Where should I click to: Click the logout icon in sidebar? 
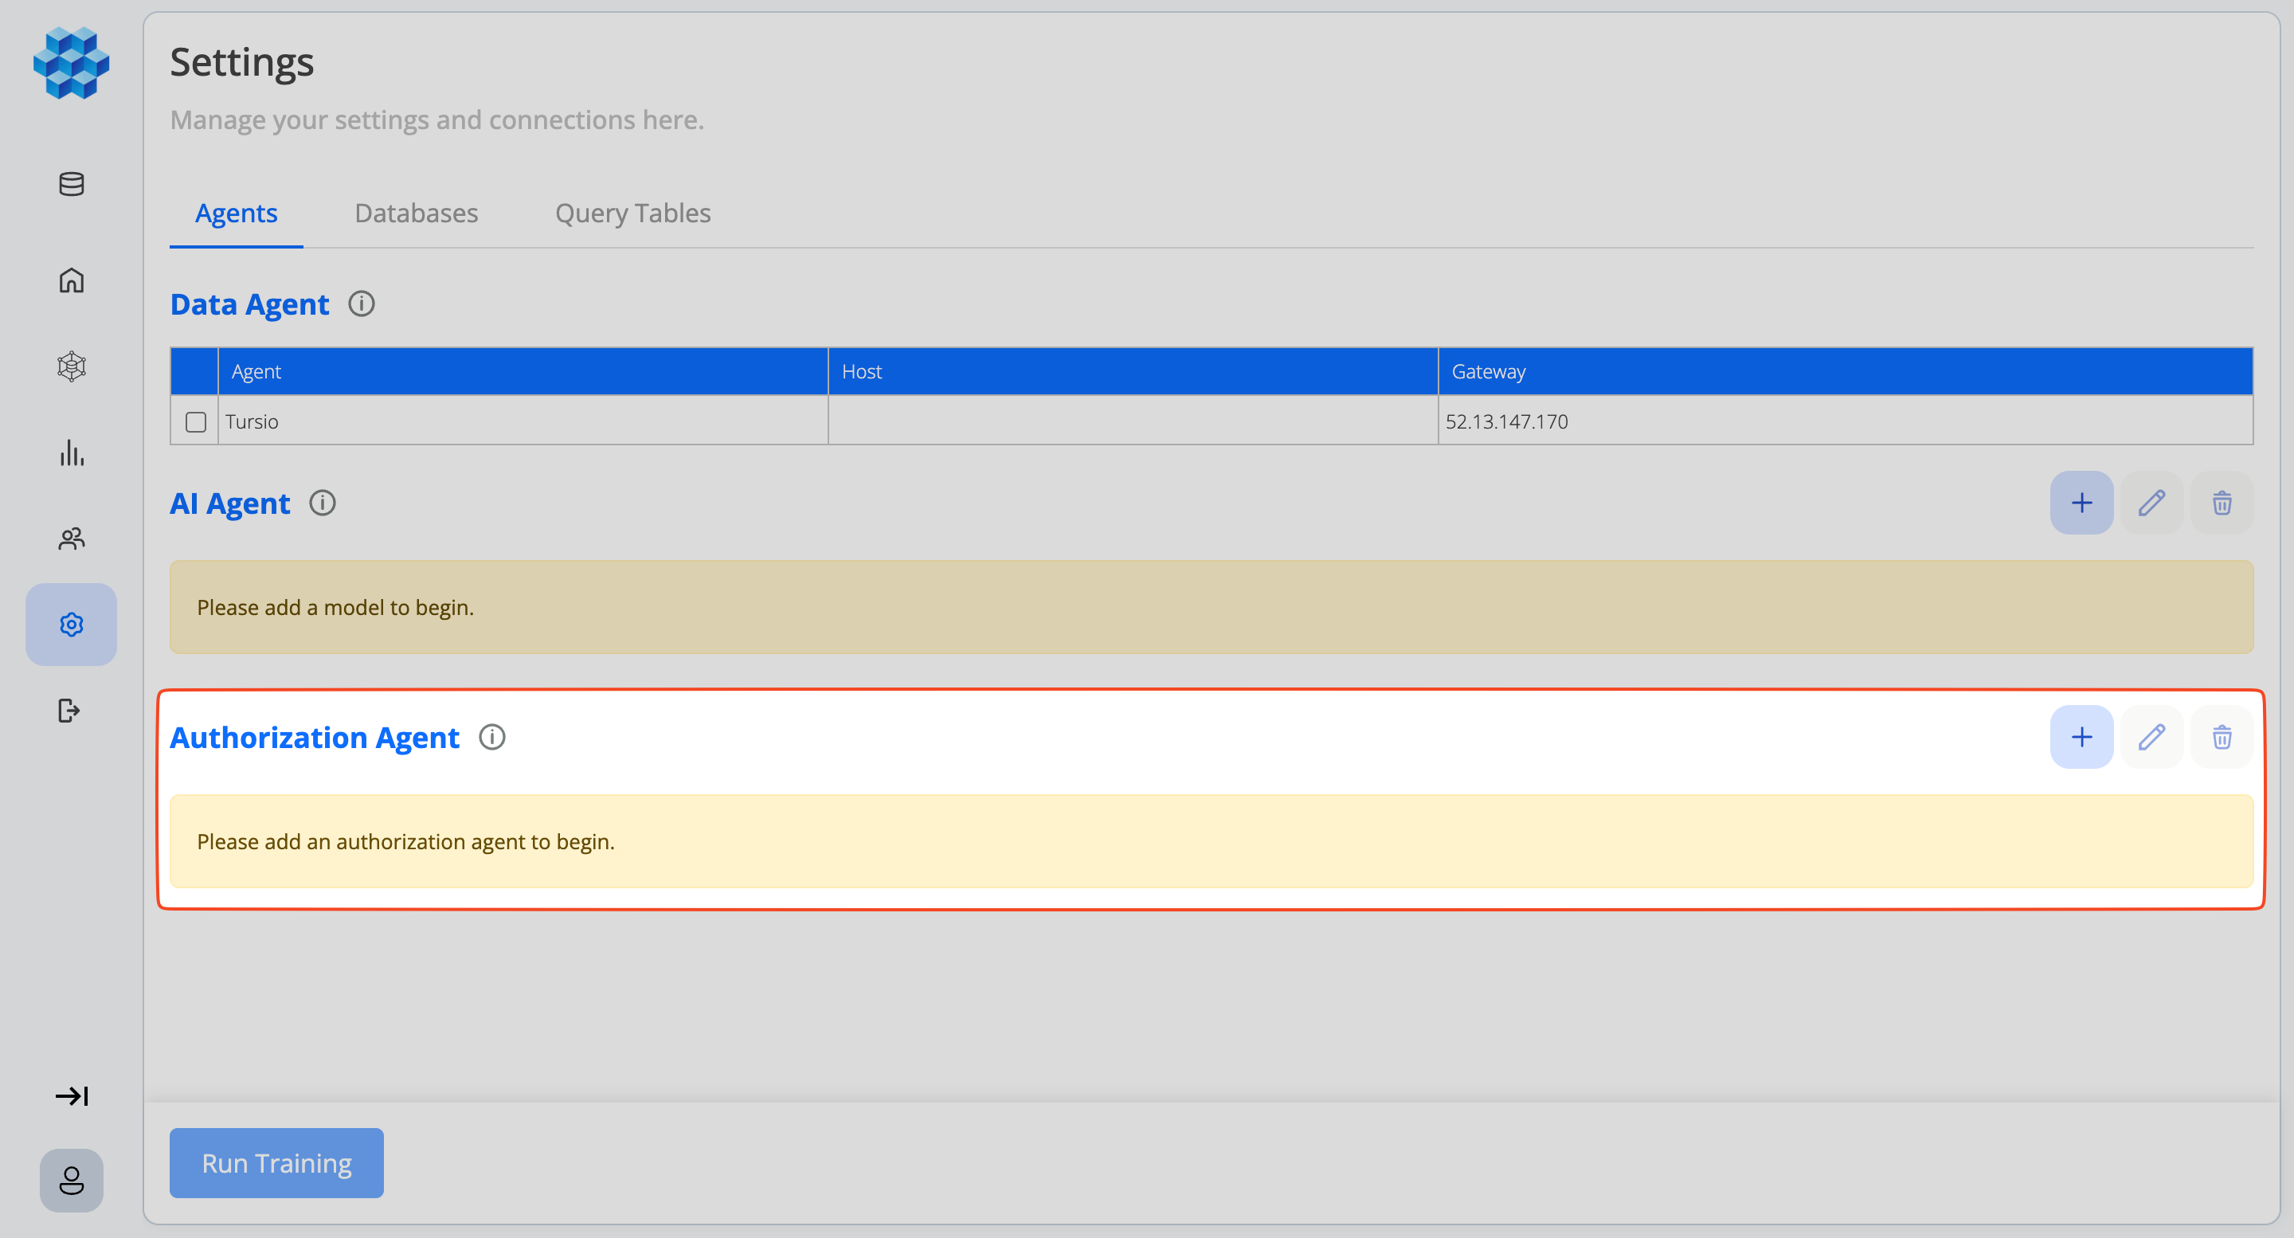pos(69,711)
